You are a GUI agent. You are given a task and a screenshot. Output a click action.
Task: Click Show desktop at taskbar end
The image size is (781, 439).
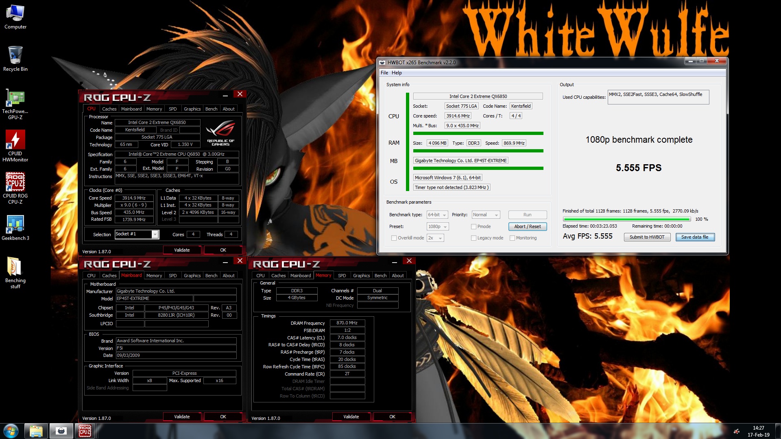click(x=778, y=431)
